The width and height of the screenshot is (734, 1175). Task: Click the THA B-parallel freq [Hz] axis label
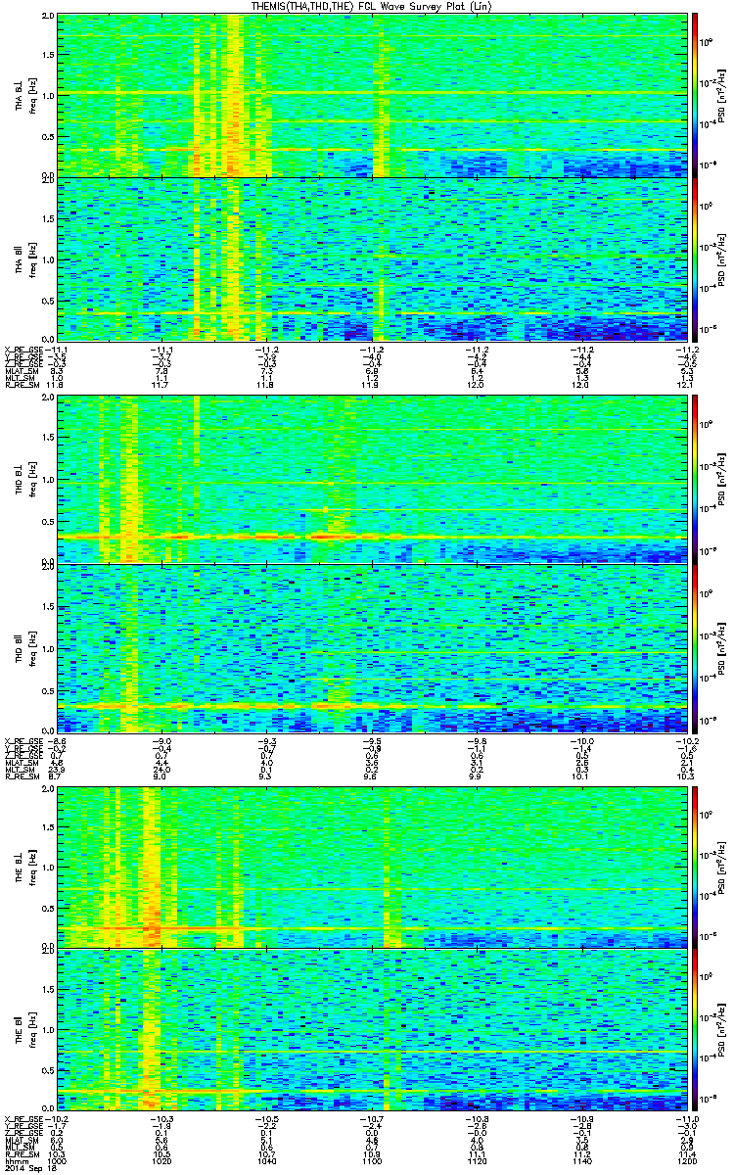[x=31, y=260]
